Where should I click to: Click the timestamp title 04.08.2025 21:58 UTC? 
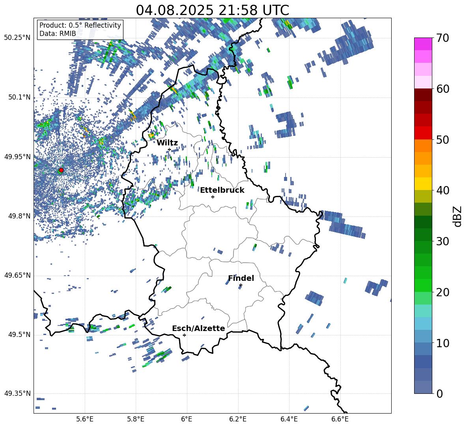pyautogui.click(x=213, y=10)
